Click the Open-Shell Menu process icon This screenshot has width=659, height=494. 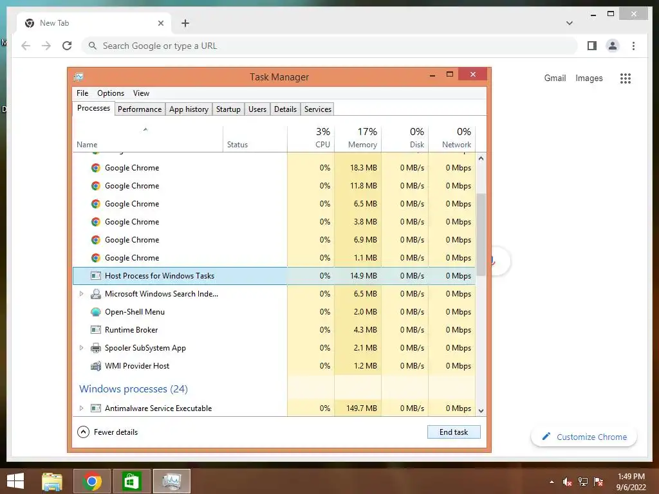[x=96, y=312]
